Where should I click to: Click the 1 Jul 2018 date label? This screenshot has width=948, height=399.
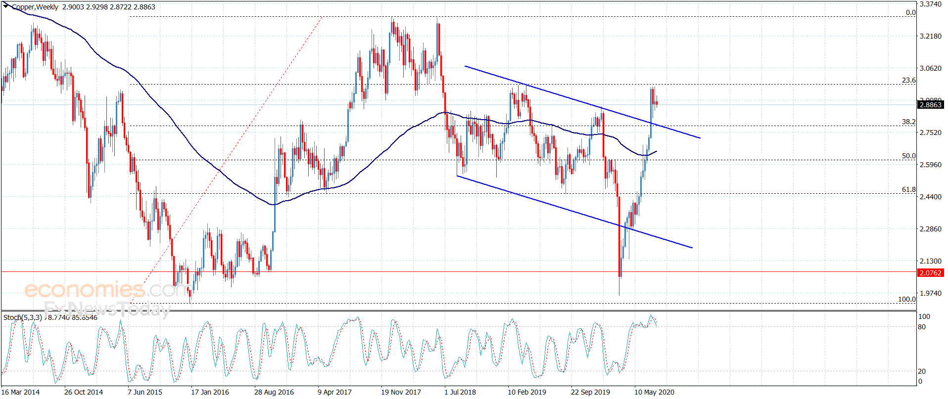[460, 392]
